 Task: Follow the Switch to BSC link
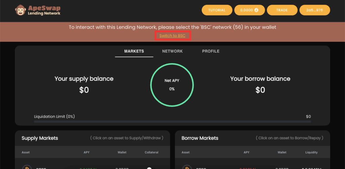point(172,36)
